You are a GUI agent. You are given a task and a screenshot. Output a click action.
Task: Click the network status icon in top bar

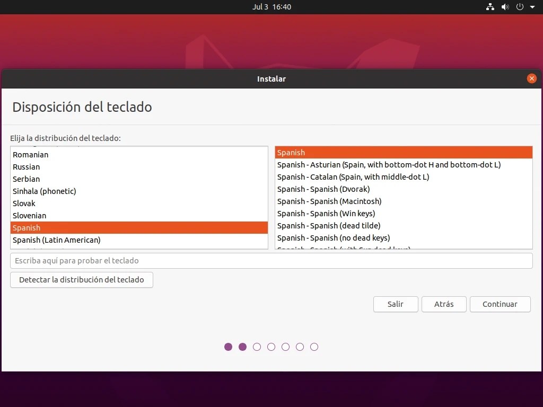coord(490,7)
